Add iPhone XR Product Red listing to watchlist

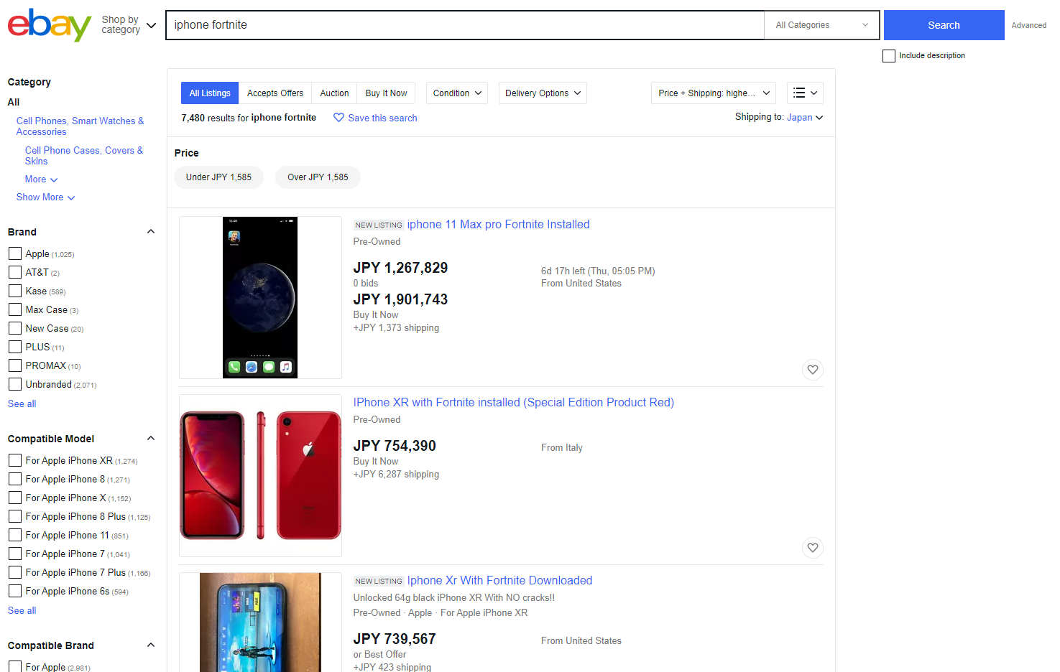812,548
